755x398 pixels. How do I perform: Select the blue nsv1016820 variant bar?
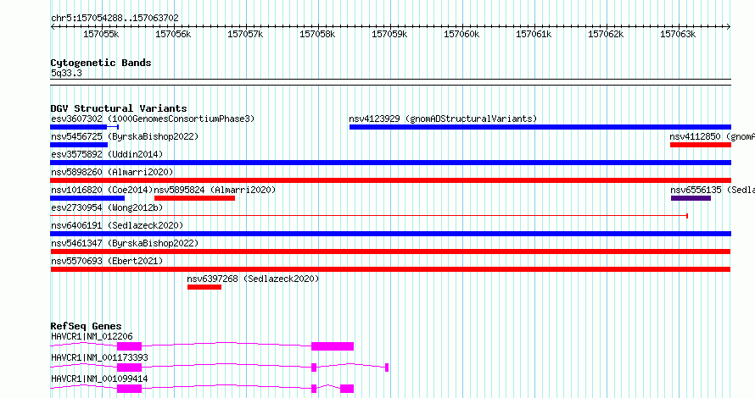point(87,198)
